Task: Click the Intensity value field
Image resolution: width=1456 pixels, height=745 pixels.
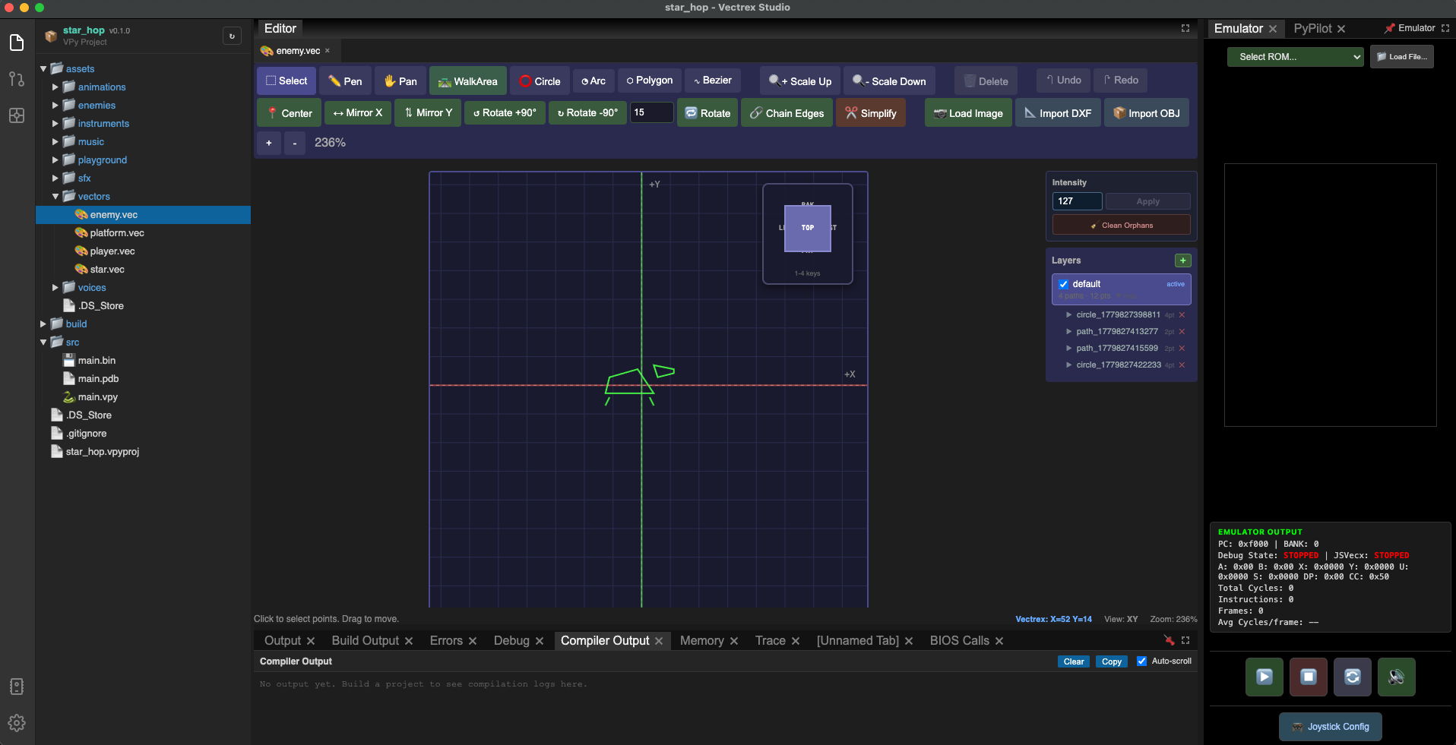Action: [1078, 201]
